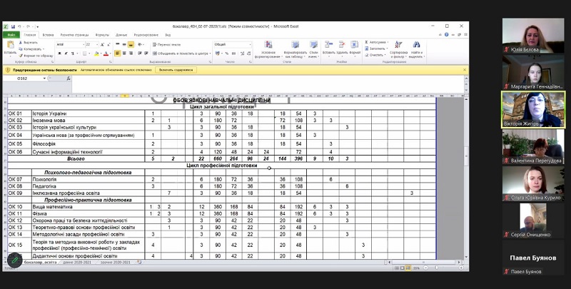Open Cell Styles (Стили ячеек) gallery
571x289 pixels.
point(313,50)
